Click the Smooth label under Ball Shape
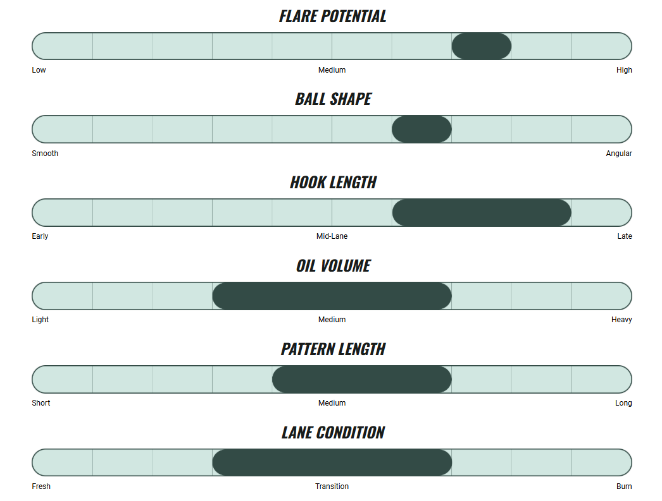662x501 pixels. click(45, 154)
